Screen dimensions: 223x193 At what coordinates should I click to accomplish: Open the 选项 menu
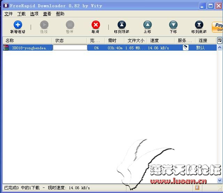pos(34,14)
